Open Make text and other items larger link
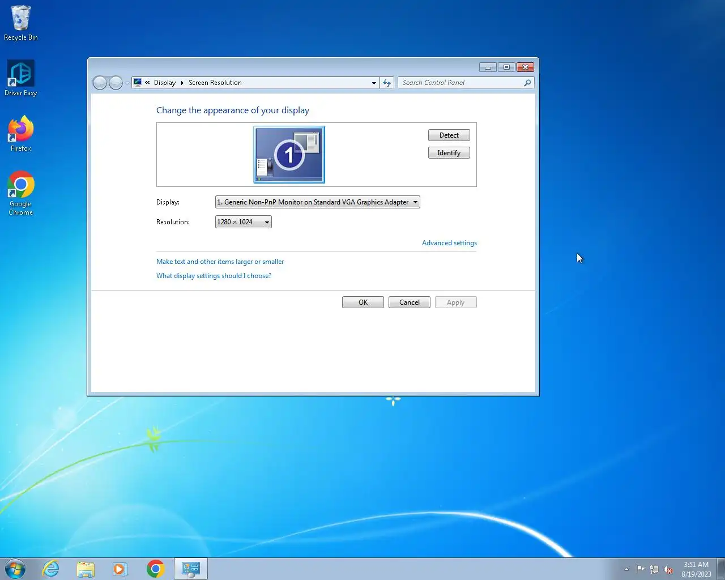The height and width of the screenshot is (580, 725). tap(220, 262)
